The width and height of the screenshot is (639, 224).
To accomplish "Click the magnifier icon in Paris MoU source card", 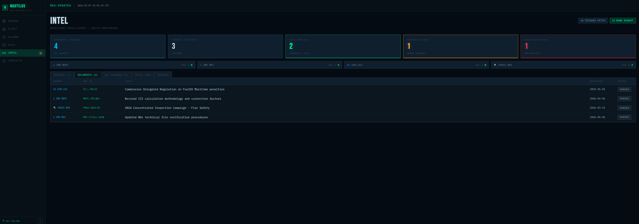I will click(495, 65).
